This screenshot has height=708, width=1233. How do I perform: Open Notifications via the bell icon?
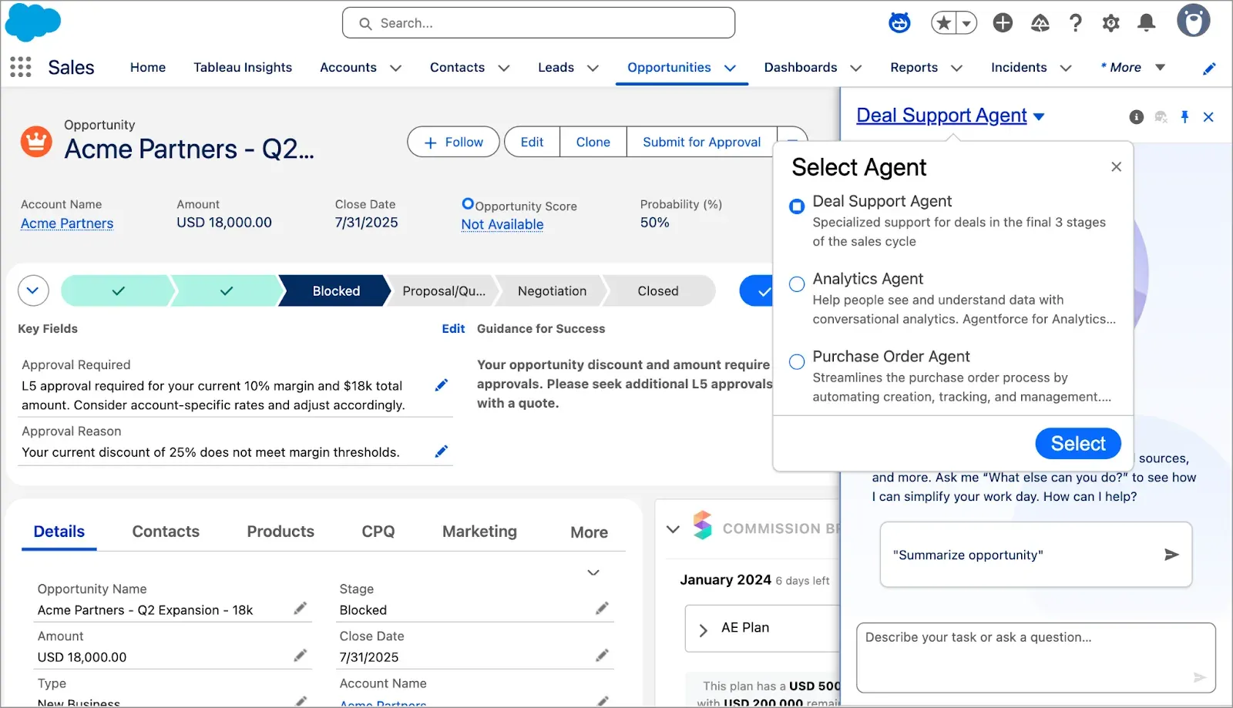[1146, 23]
